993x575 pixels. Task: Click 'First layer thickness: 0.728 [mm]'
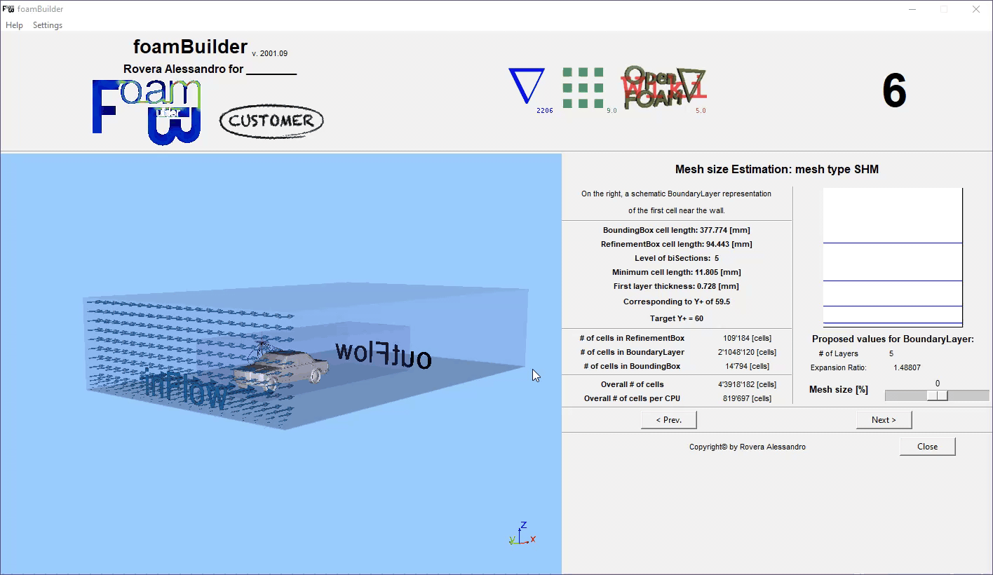677,286
